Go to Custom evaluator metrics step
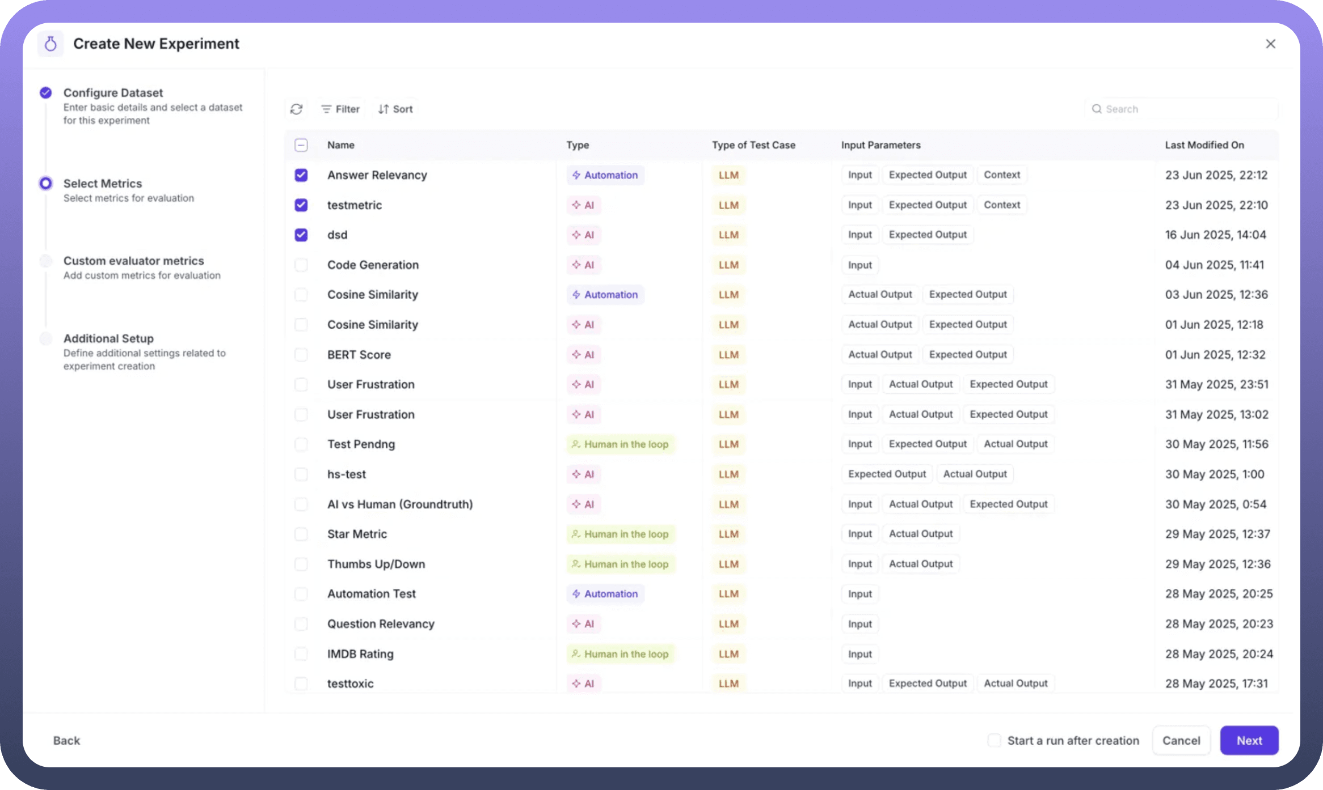Image resolution: width=1323 pixels, height=790 pixels. [133, 261]
